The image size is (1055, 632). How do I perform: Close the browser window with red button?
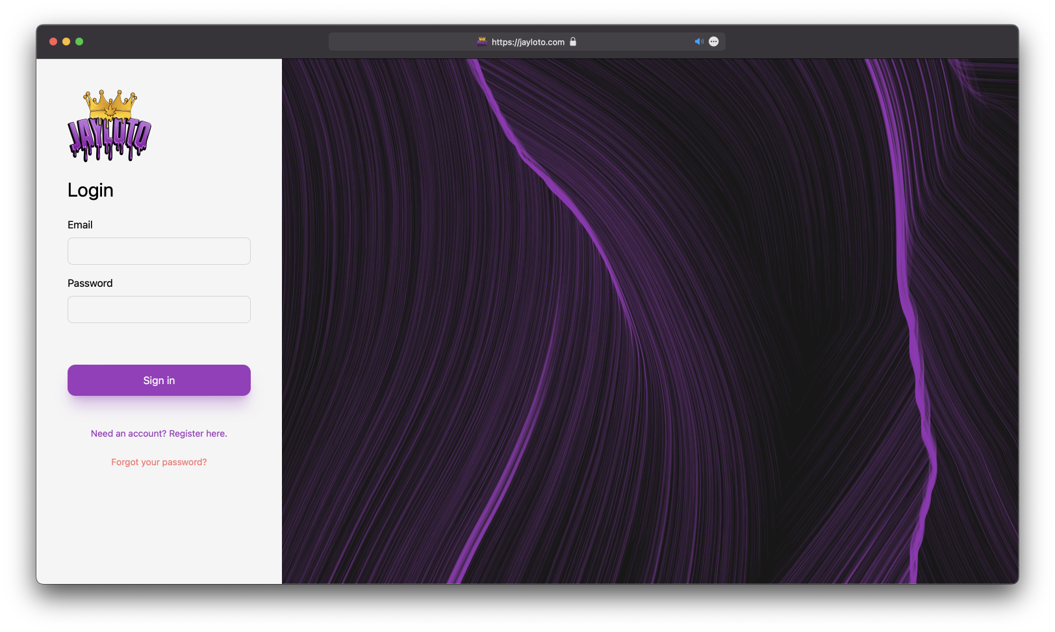point(53,42)
